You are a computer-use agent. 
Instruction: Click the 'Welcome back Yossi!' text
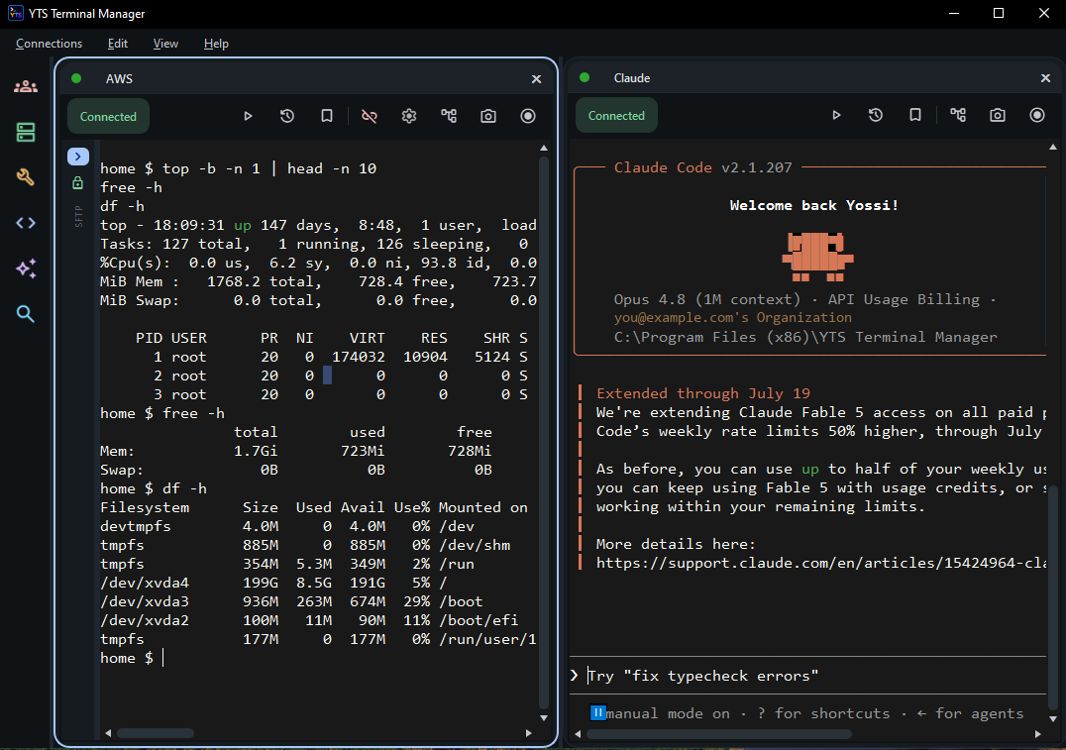[813, 205]
